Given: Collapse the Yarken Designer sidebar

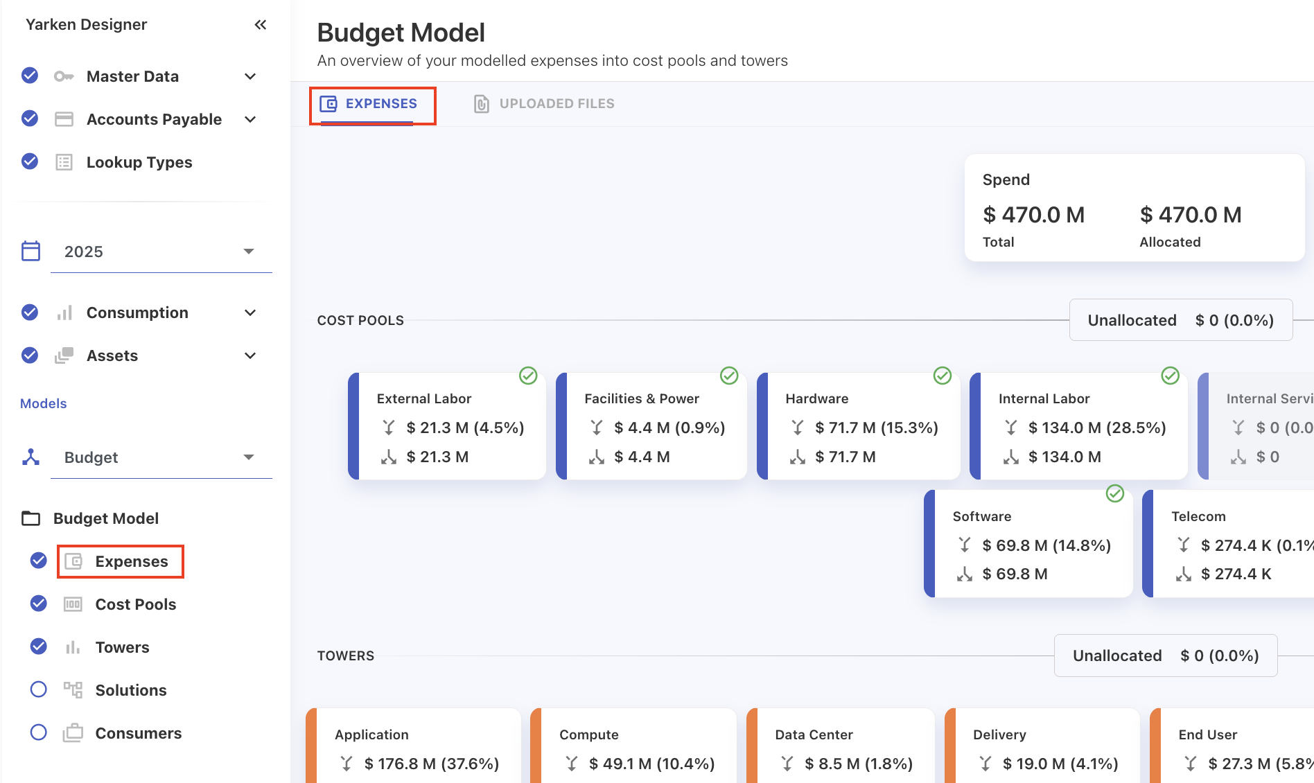Looking at the screenshot, I should [x=260, y=25].
